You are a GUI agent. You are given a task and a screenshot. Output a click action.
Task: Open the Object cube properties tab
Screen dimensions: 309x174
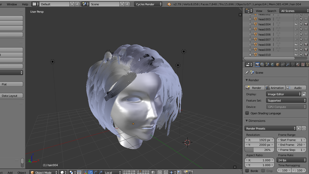pos(278,65)
